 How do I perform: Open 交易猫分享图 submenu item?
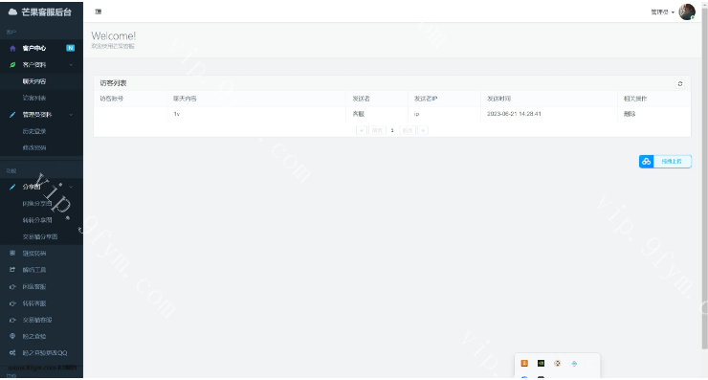41,236
